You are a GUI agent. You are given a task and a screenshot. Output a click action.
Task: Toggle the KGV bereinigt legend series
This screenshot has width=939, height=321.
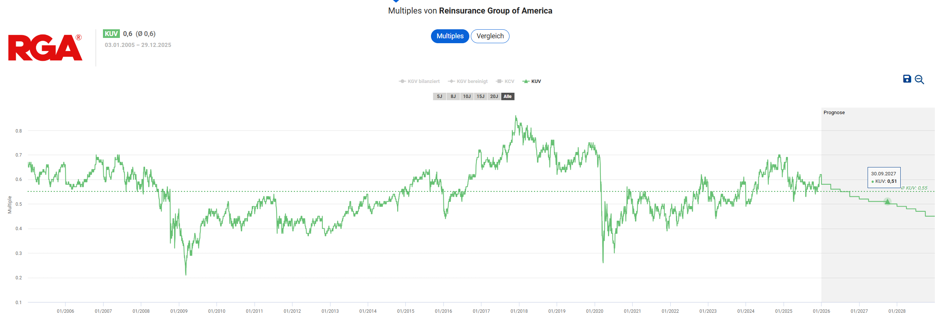coord(468,81)
